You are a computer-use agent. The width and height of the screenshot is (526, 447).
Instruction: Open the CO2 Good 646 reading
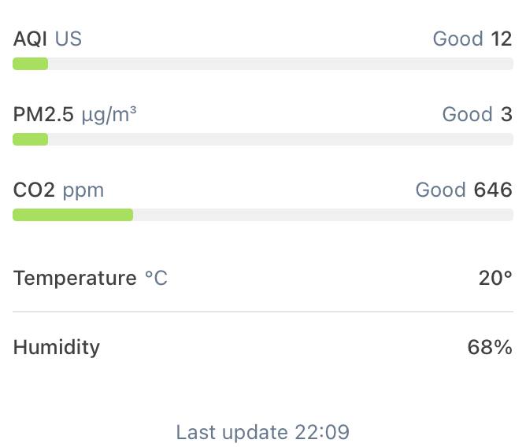pos(464,190)
